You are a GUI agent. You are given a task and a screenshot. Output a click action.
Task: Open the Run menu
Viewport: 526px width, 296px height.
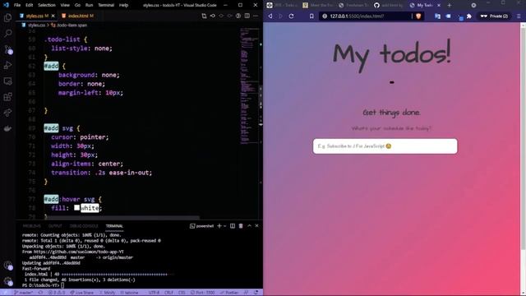[x=89, y=5]
